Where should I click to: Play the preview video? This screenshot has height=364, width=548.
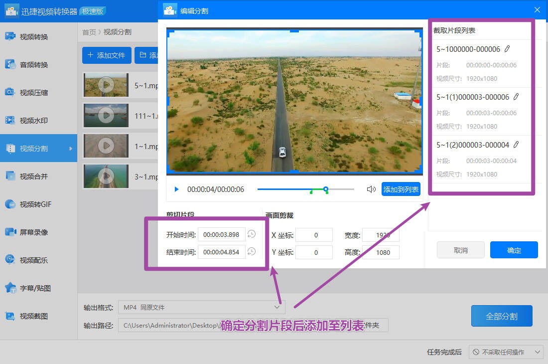[x=177, y=189]
